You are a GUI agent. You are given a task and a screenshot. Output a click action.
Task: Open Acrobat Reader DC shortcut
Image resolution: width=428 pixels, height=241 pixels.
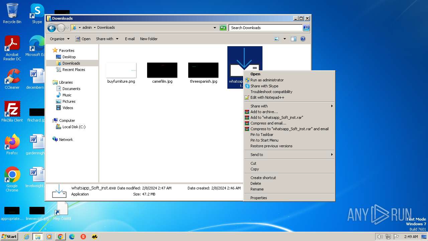12,48
